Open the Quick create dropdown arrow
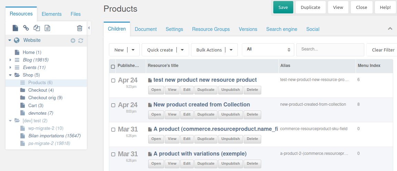This screenshot has width=397, height=171. coord(182,50)
